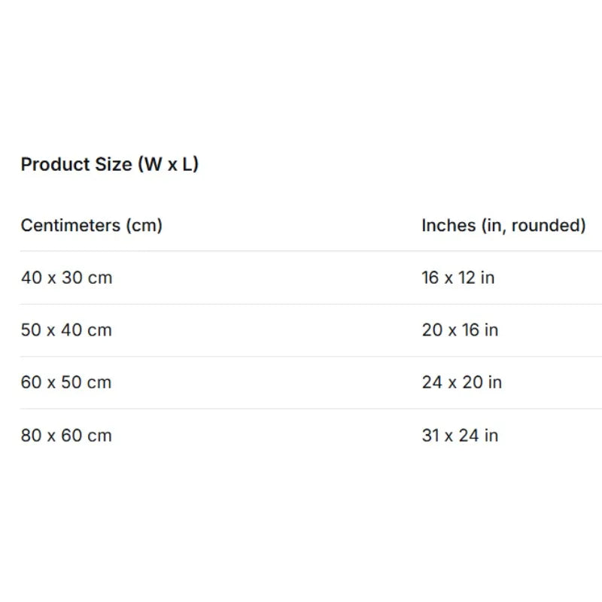
Task: Click the 'cm' unit after 80 x 60
Action: 99,435
